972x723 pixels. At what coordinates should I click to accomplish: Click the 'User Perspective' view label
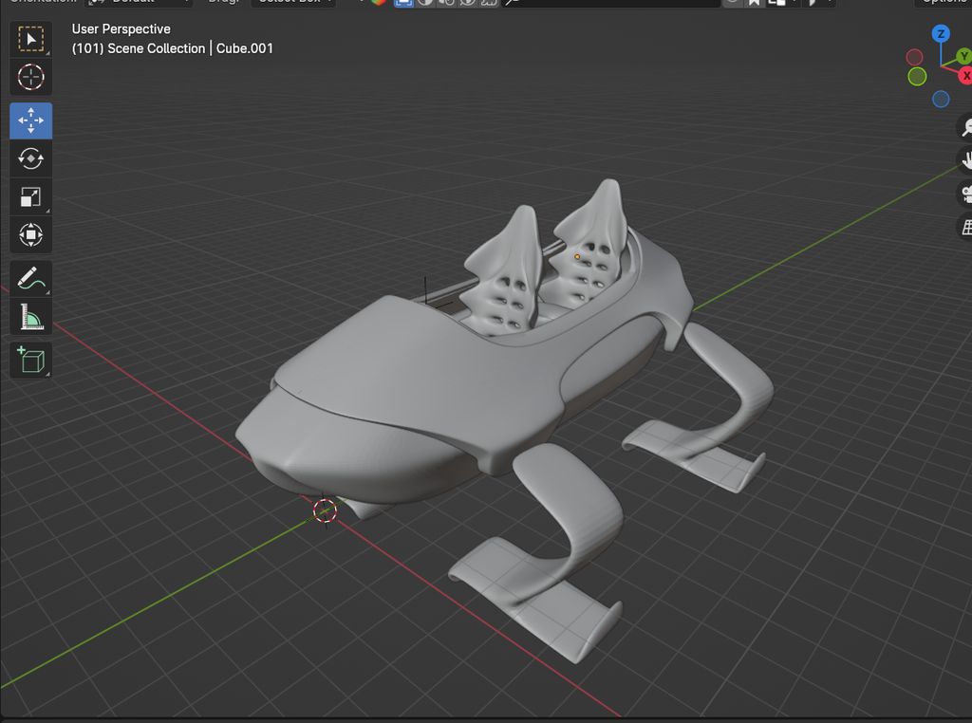coord(121,29)
